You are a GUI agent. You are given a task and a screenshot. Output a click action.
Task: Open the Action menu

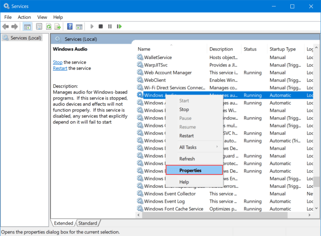pyautogui.click(x=25, y=17)
